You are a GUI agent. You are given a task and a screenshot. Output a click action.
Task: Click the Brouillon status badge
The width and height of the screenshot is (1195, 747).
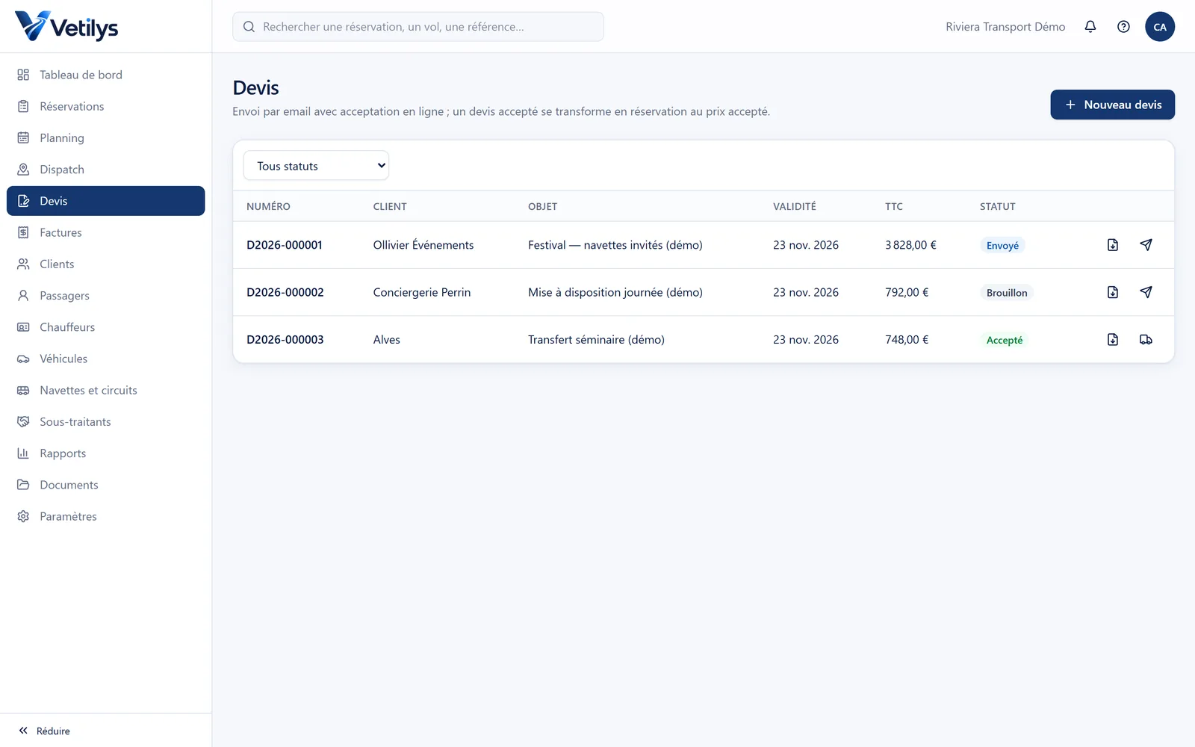pos(1007,293)
